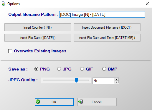
Task: Click the Output filename Pattern field
Action: [x=102, y=14]
